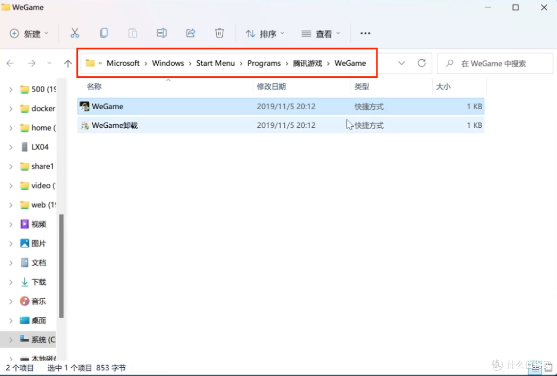Expand the docker folder tree node

(x=11, y=109)
